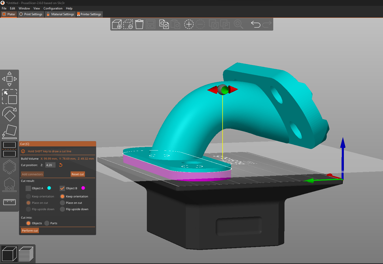Click the Perform cut button
This screenshot has width=383, height=264.
click(x=30, y=231)
